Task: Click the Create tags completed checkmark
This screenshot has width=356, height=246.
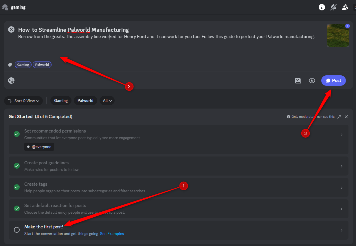Action: click(16, 187)
